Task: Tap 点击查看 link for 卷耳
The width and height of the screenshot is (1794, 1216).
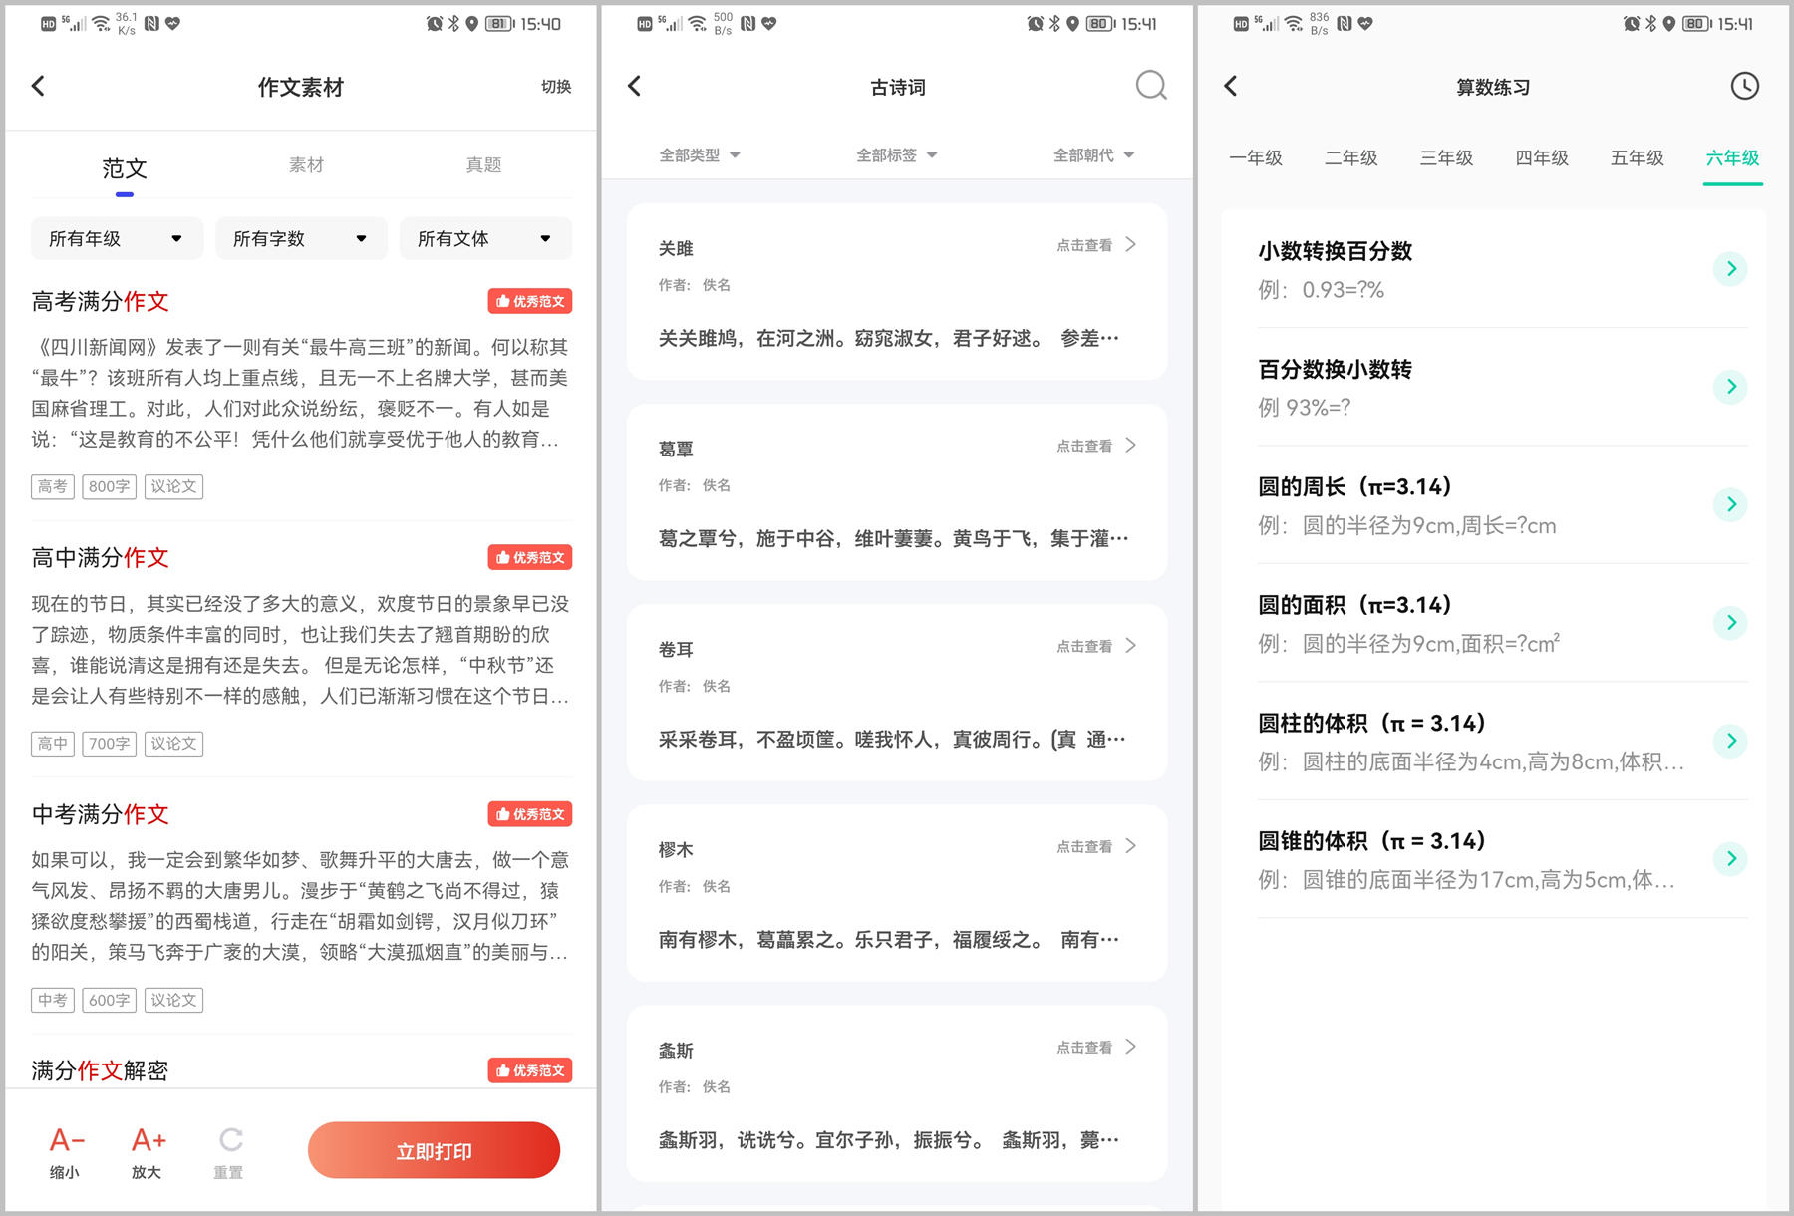Action: coord(1084,646)
